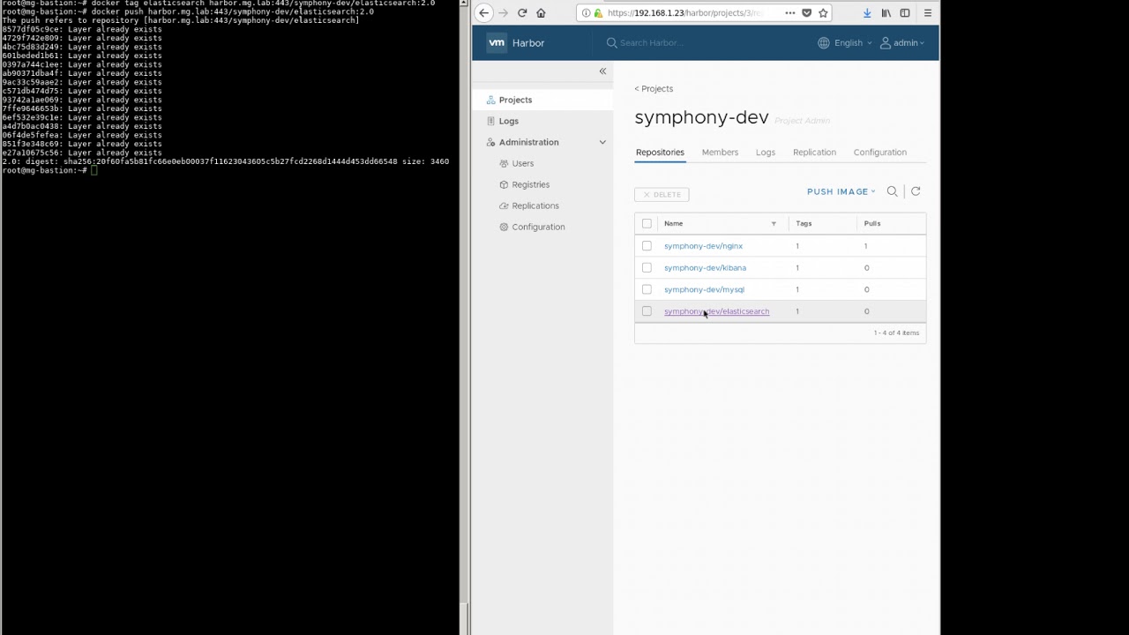This screenshot has width=1129, height=635.
Task: Click the terminal prompt line root@mg-bastion
Action: [48, 170]
